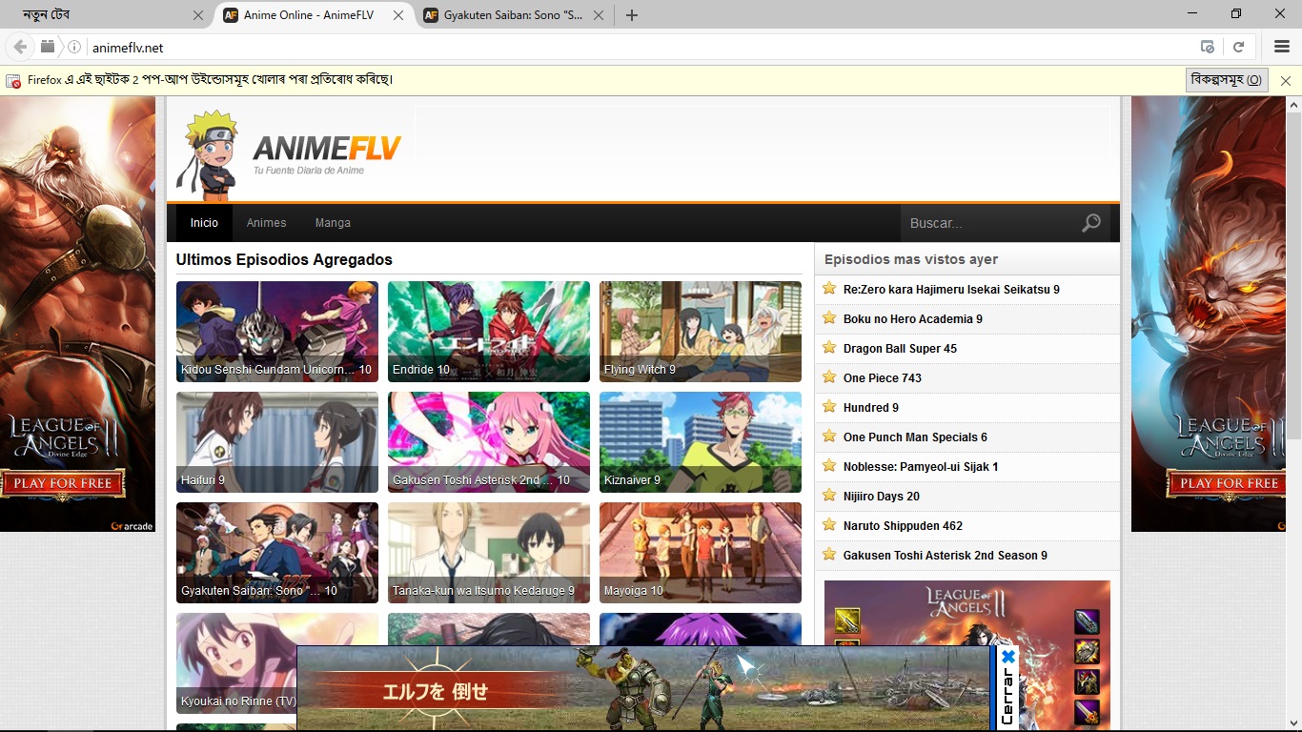This screenshot has height=732, width=1302.
Task: Open the Firefox hamburger menu
Action: [1282, 47]
